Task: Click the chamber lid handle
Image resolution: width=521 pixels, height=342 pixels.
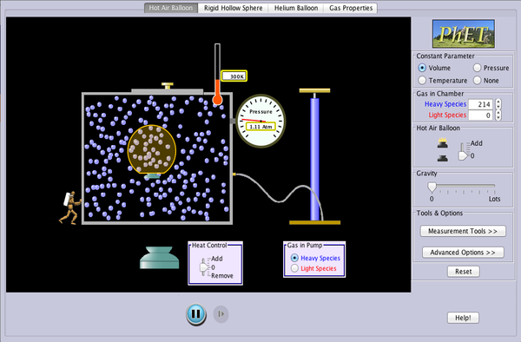Action: tap(168, 86)
